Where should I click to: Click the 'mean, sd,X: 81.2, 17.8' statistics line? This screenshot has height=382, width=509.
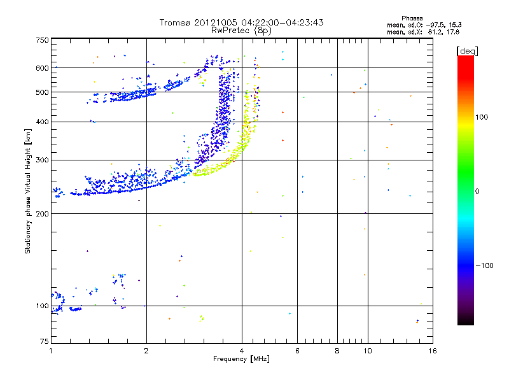tap(423, 32)
